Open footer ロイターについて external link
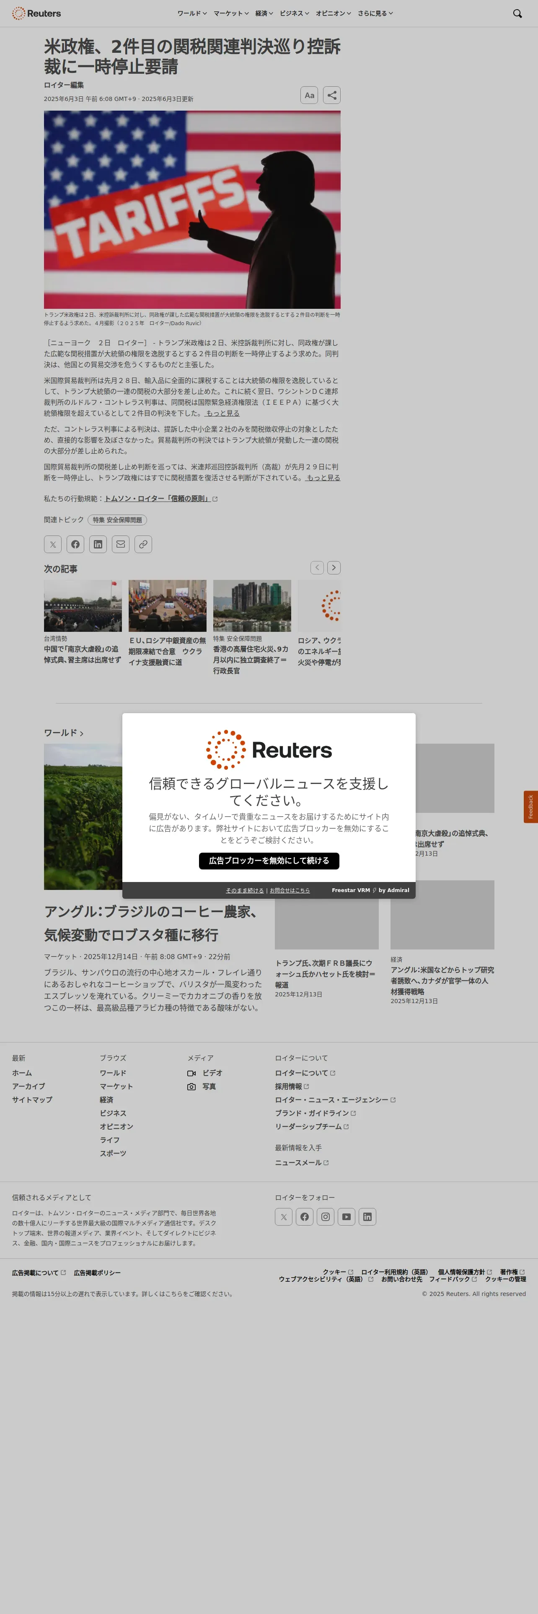This screenshot has height=1614, width=538. tap(305, 1073)
